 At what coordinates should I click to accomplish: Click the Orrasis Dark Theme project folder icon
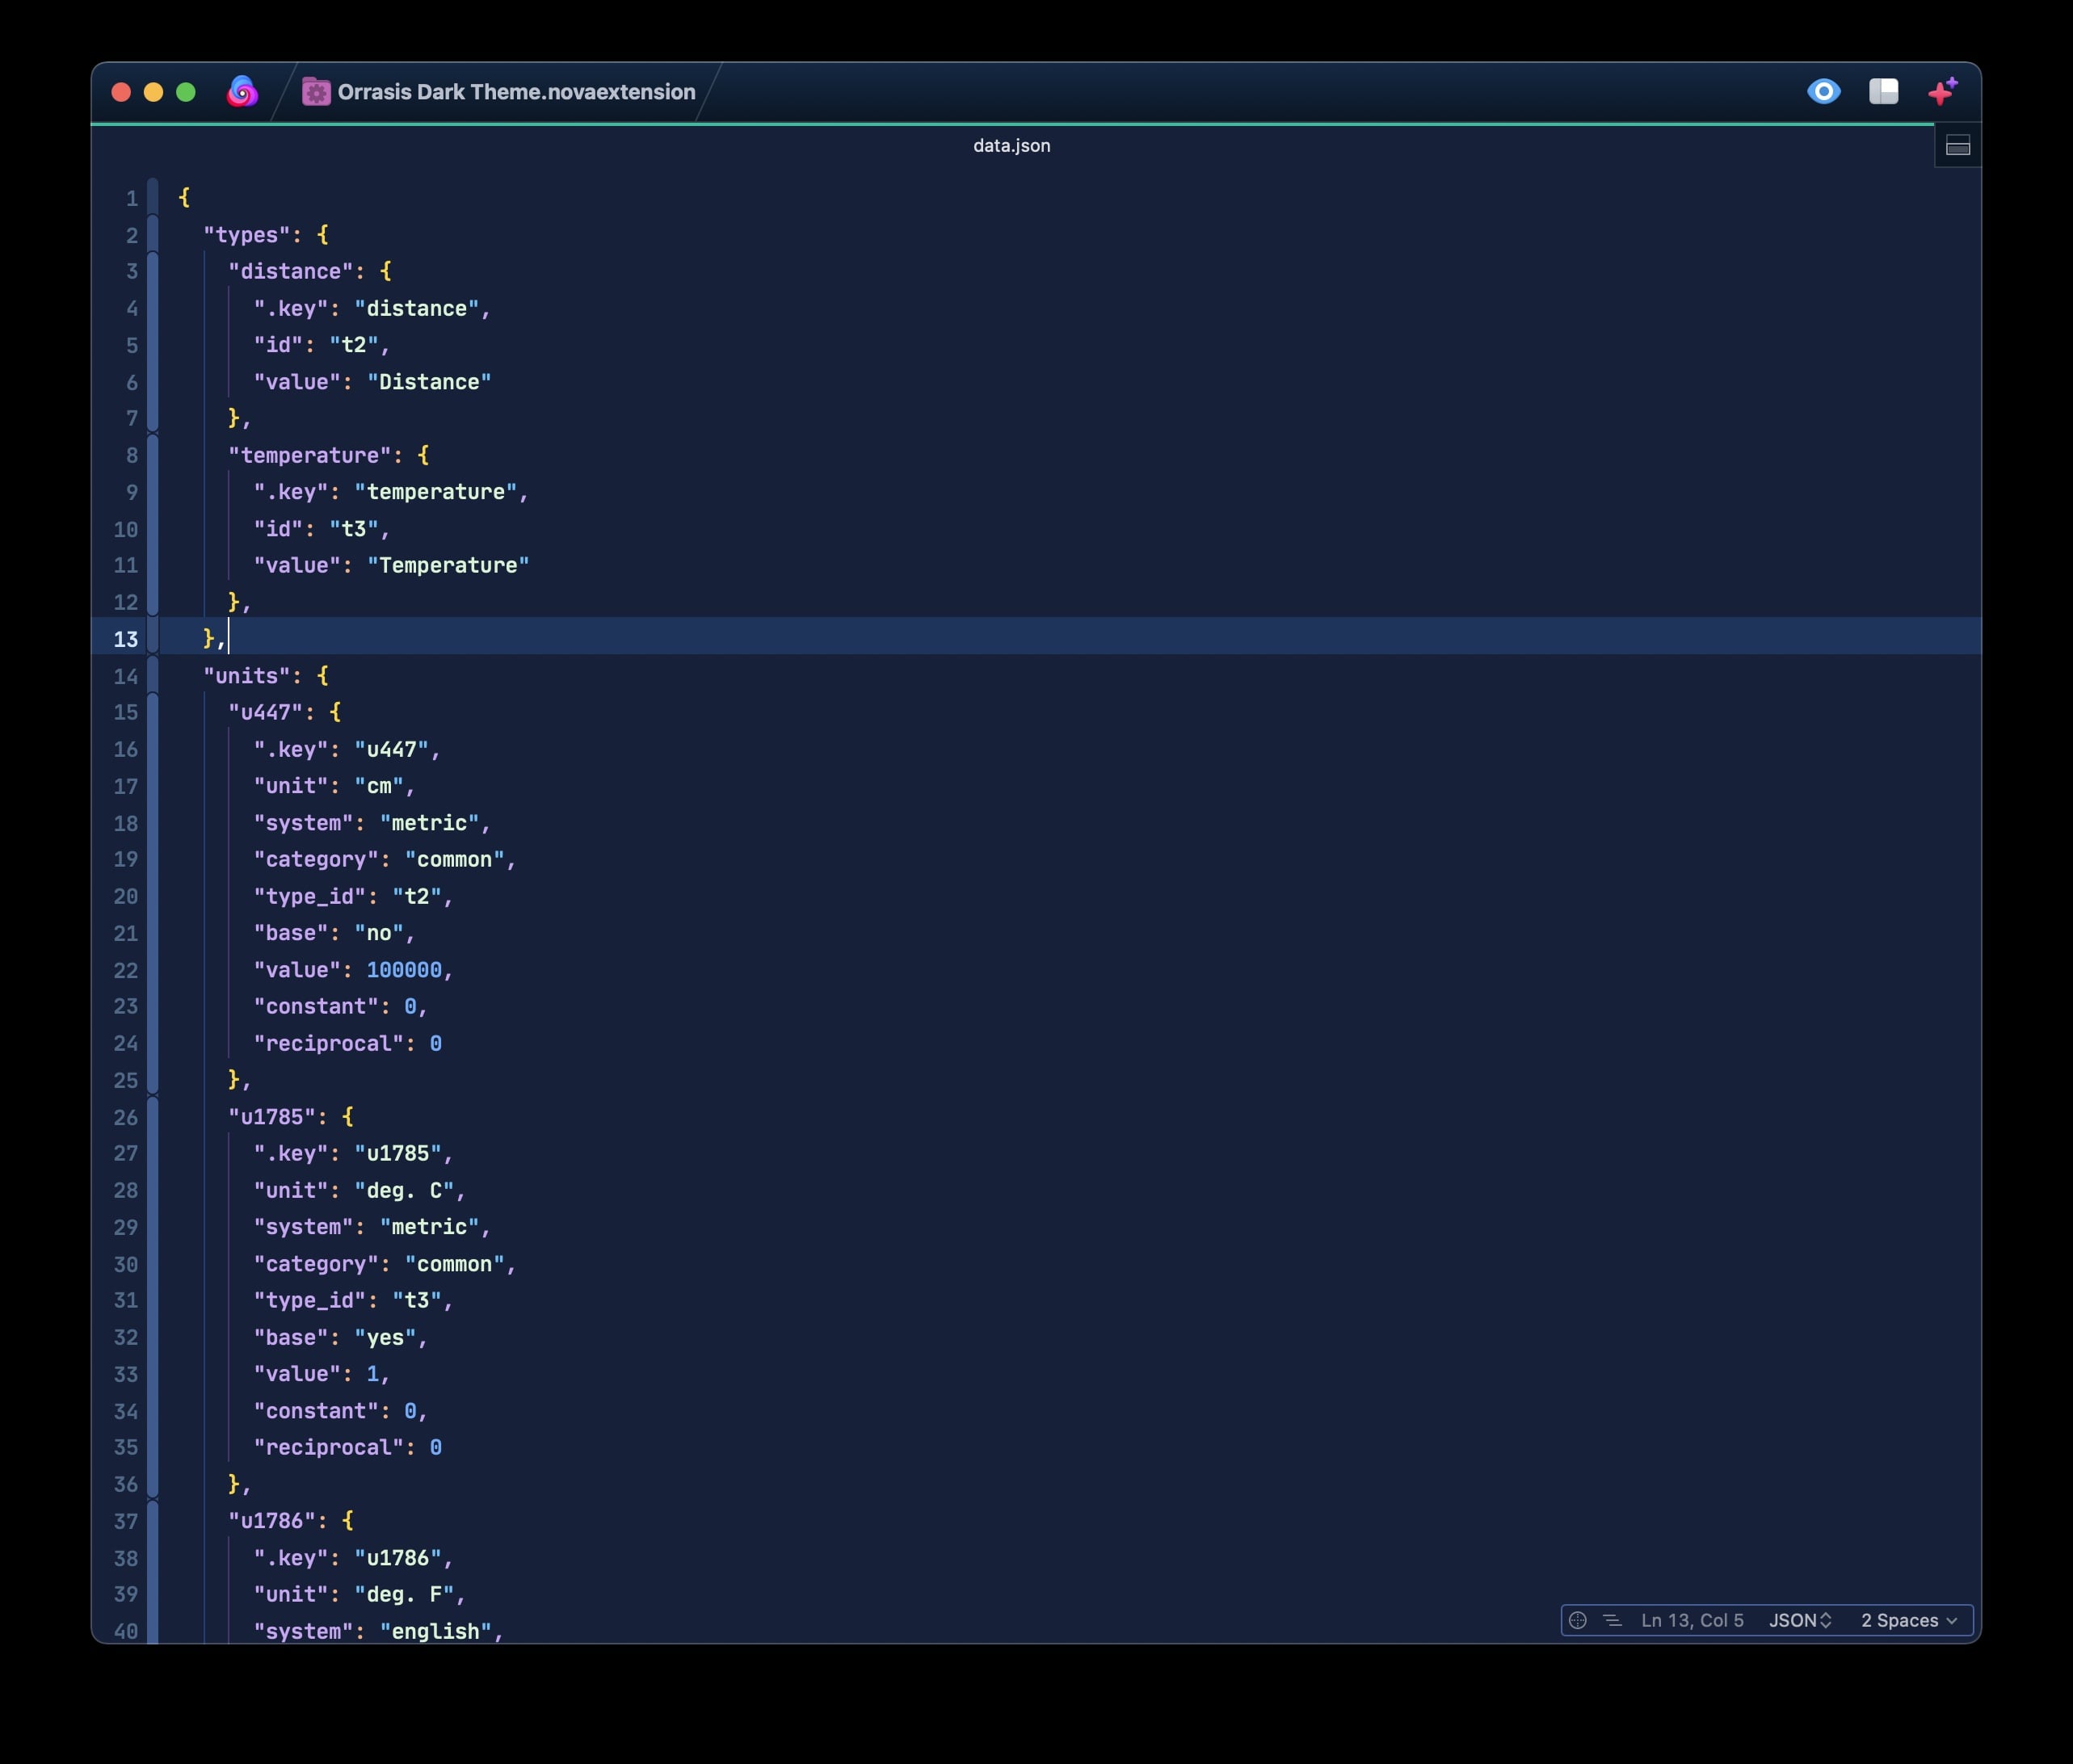[316, 92]
